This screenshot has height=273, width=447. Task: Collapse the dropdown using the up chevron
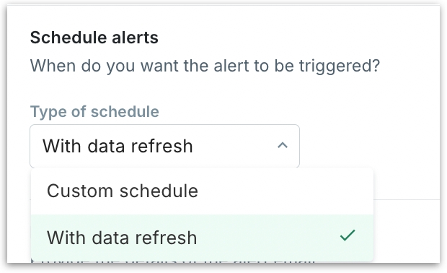point(283,146)
